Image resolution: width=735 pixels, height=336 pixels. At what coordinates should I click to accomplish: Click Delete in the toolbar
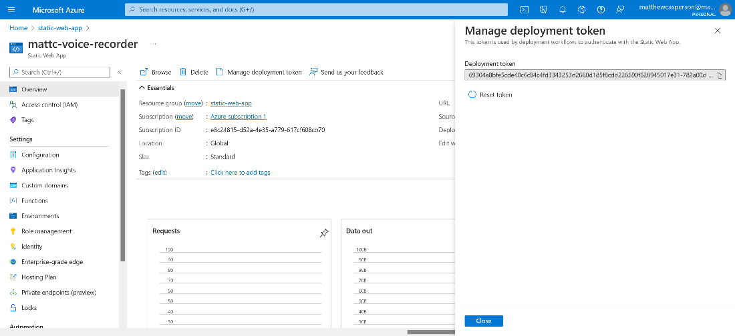[194, 72]
